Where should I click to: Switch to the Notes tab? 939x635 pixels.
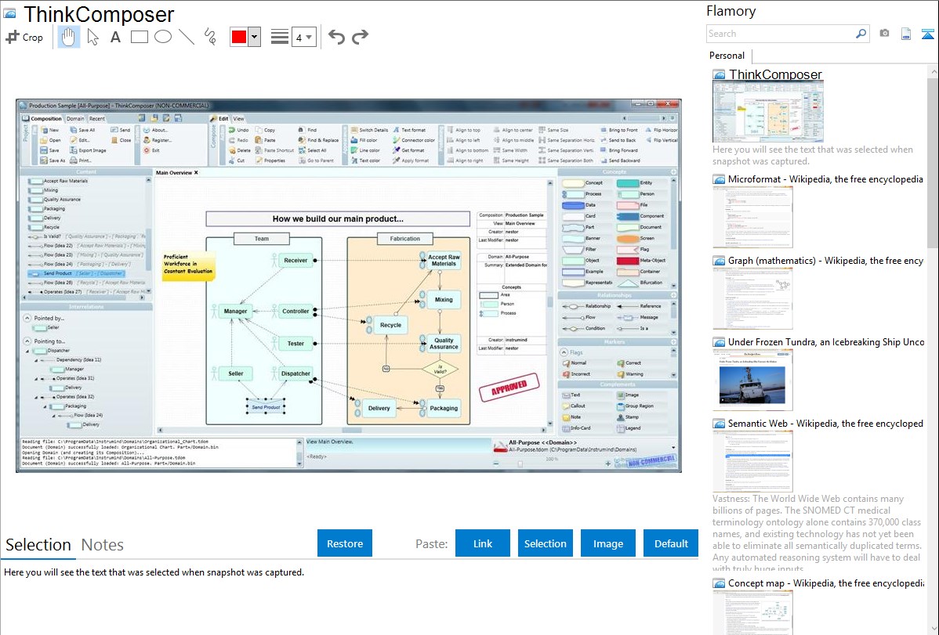(103, 545)
